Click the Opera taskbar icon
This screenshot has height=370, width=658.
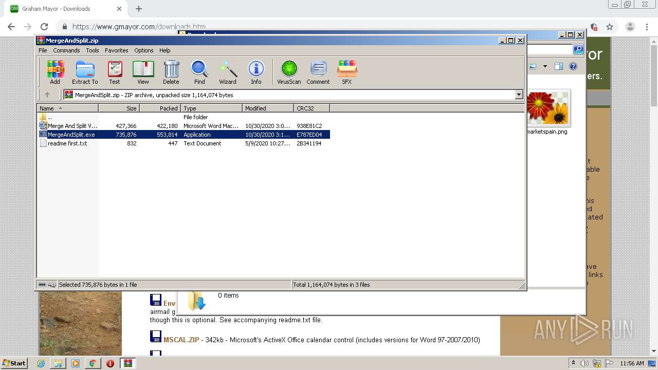(x=110, y=363)
